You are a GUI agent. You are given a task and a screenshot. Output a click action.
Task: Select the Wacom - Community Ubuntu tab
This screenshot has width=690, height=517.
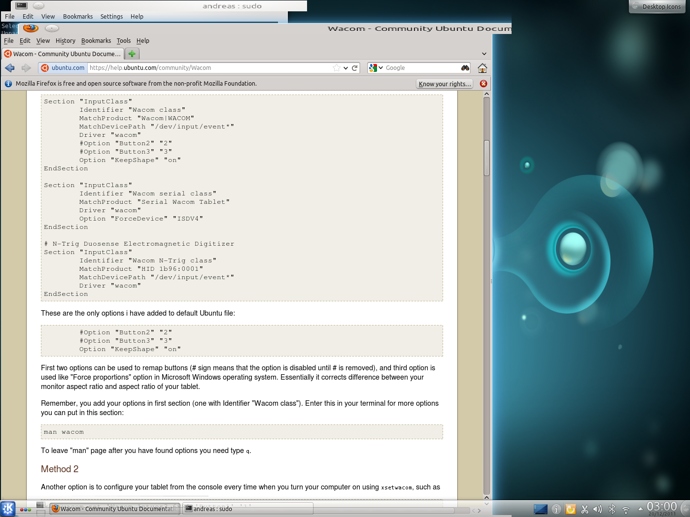pyautogui.click(x=62, y=54)
